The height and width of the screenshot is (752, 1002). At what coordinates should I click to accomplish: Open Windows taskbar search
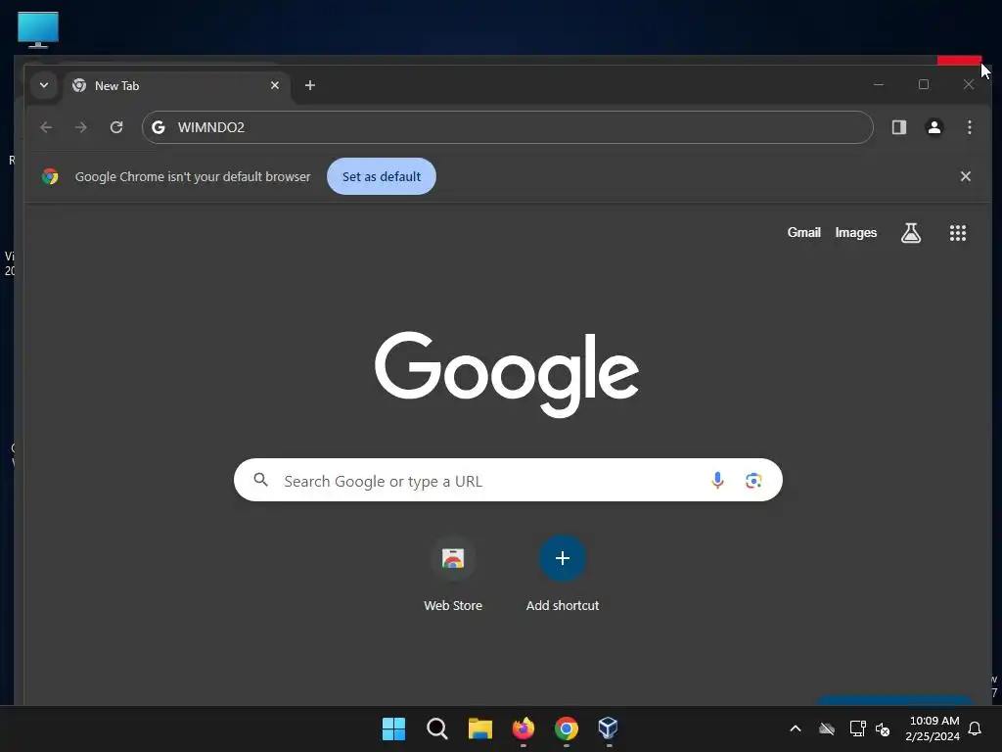437,728
